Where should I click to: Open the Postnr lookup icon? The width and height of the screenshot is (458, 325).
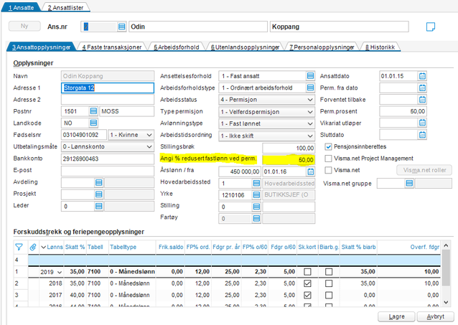(x=93, y=111)
